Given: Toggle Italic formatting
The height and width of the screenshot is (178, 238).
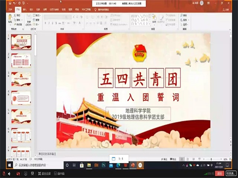Looking at the screenshot, I should 49,23.
